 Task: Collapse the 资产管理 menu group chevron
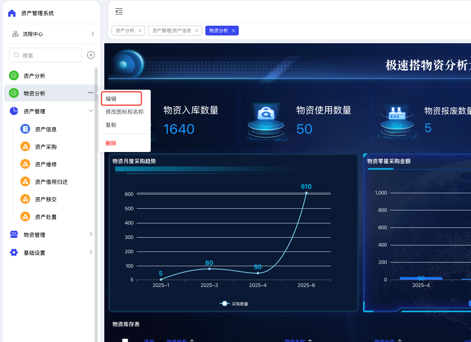tap(91, 110)
